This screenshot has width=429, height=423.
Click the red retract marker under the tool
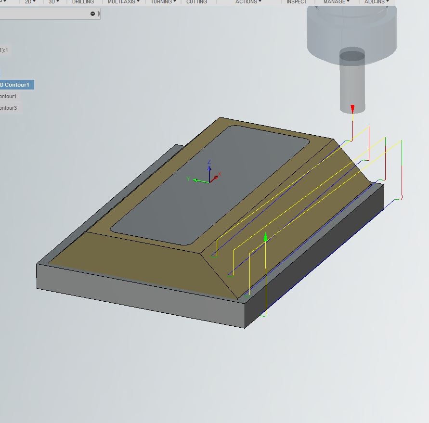pos(352,110)
